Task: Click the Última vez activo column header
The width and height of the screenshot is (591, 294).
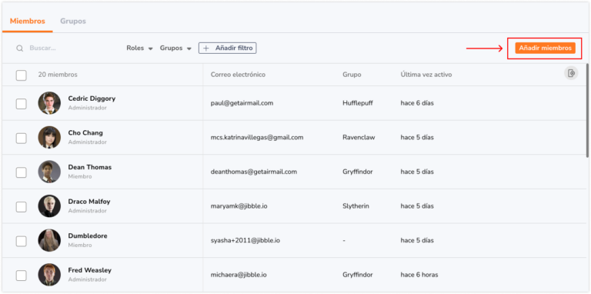Action: tap(426, 75)
